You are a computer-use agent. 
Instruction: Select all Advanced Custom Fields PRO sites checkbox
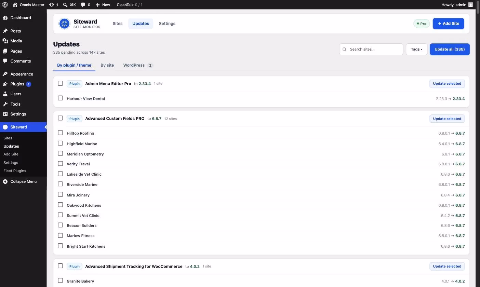click(x=61, y=118)
